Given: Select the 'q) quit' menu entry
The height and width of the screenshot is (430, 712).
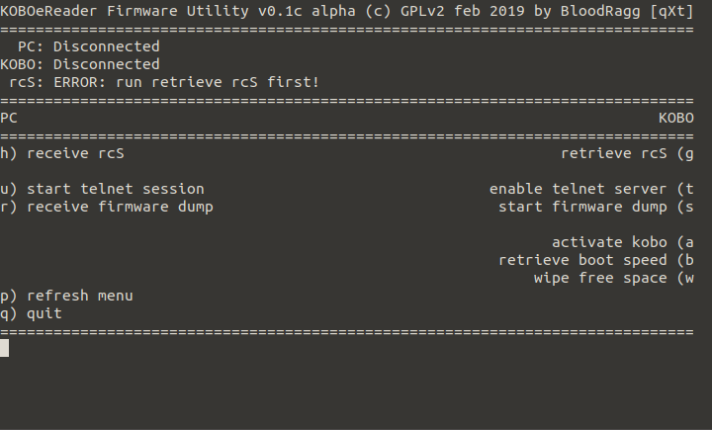Looking at the screenshot, I should (31, 313).
